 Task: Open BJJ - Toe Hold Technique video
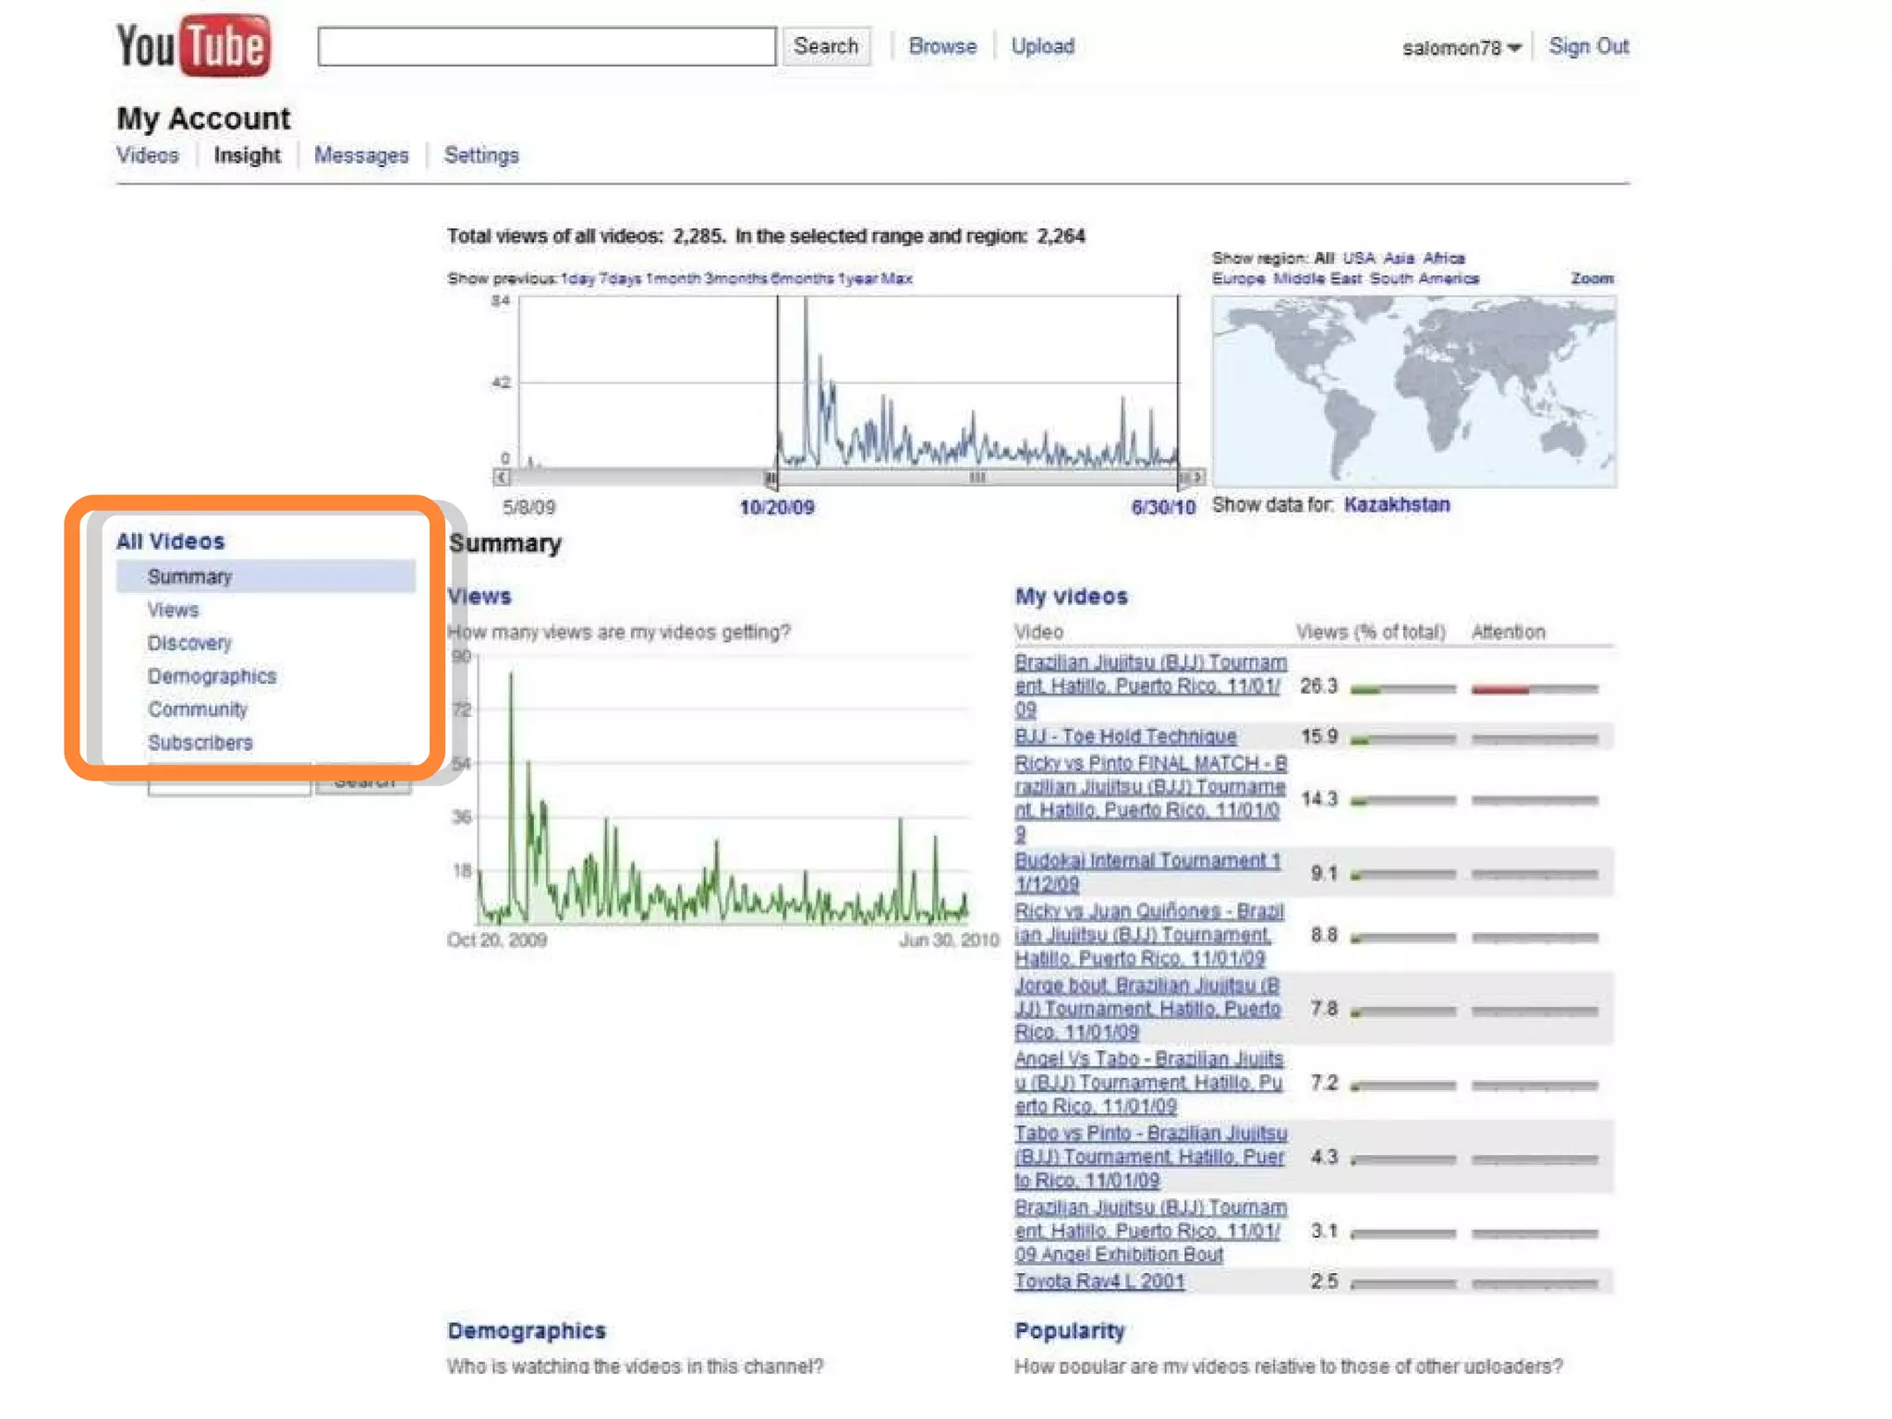[1124, 736]
